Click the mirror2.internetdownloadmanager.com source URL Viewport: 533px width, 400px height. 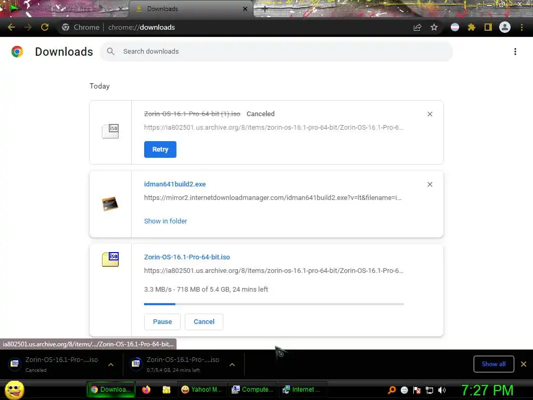coord(273,197)
